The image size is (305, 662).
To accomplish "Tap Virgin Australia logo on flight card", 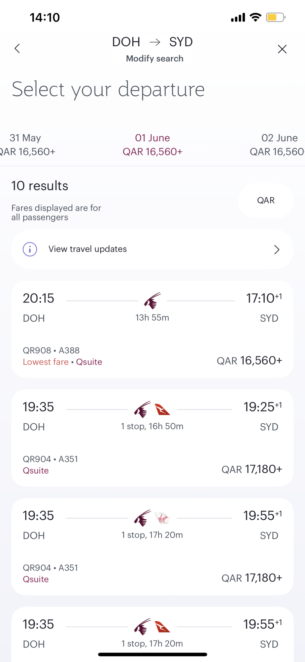I will (163, 518).
